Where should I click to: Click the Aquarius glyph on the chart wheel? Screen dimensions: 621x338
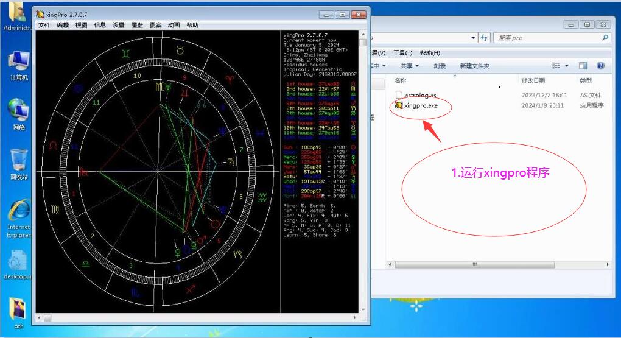262,197
